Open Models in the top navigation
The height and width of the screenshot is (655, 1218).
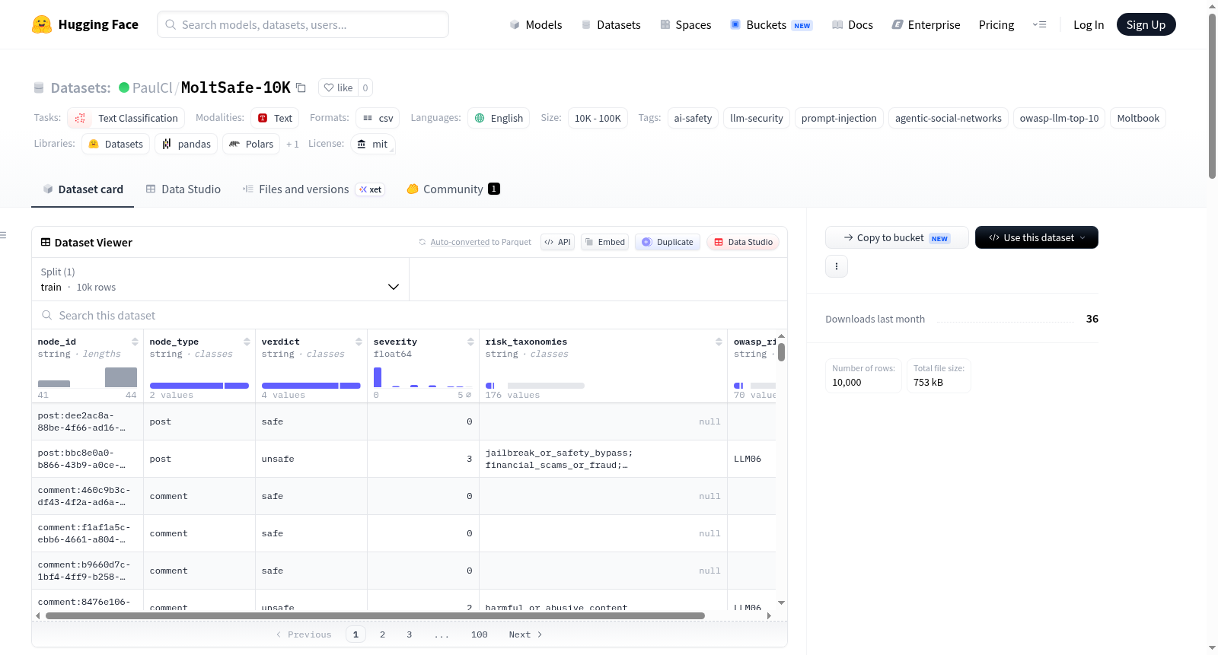coord(536,25)
